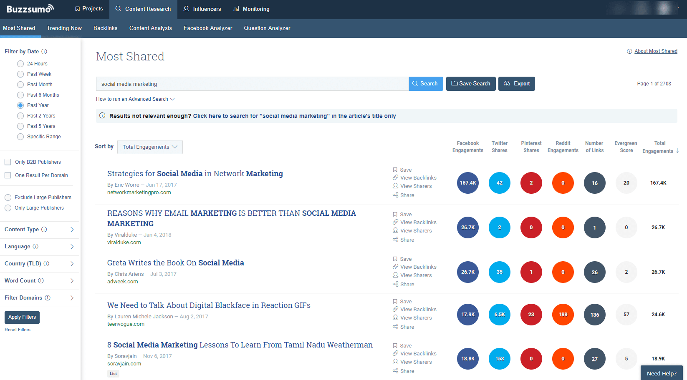Switch to the Backlinks tab
The width and height of the screenshot is (687, 380).
click(x=106, y=28)
